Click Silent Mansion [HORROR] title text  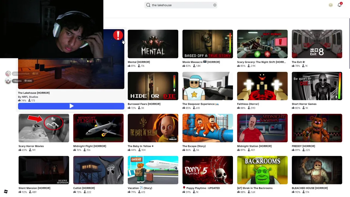(x=34, y=188)
